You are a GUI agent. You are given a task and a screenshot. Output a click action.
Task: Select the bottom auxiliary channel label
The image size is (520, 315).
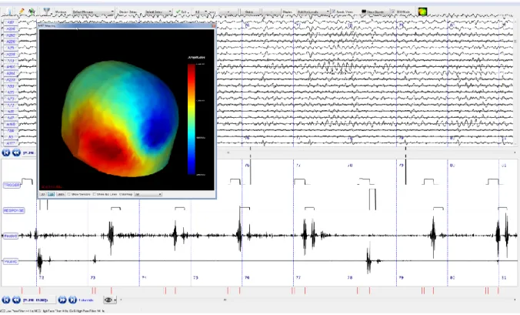pos(11,262)
